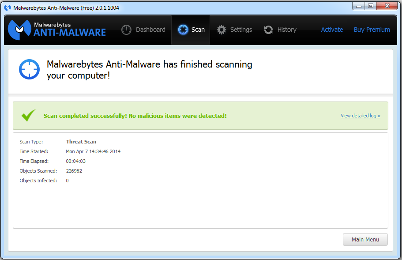Click the app icon in the title bar
This screenshot has height=260, width=402.
tap(8, 8)
